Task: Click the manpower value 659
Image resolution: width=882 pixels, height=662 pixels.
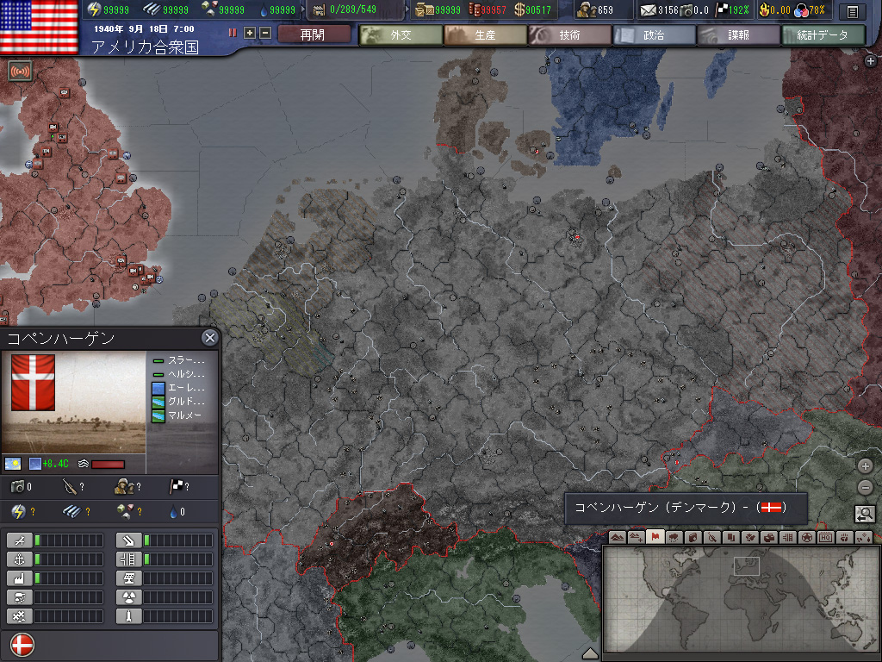Action: coord(606,10)
